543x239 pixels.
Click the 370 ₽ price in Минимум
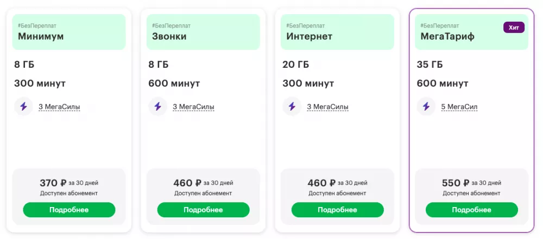53,183
